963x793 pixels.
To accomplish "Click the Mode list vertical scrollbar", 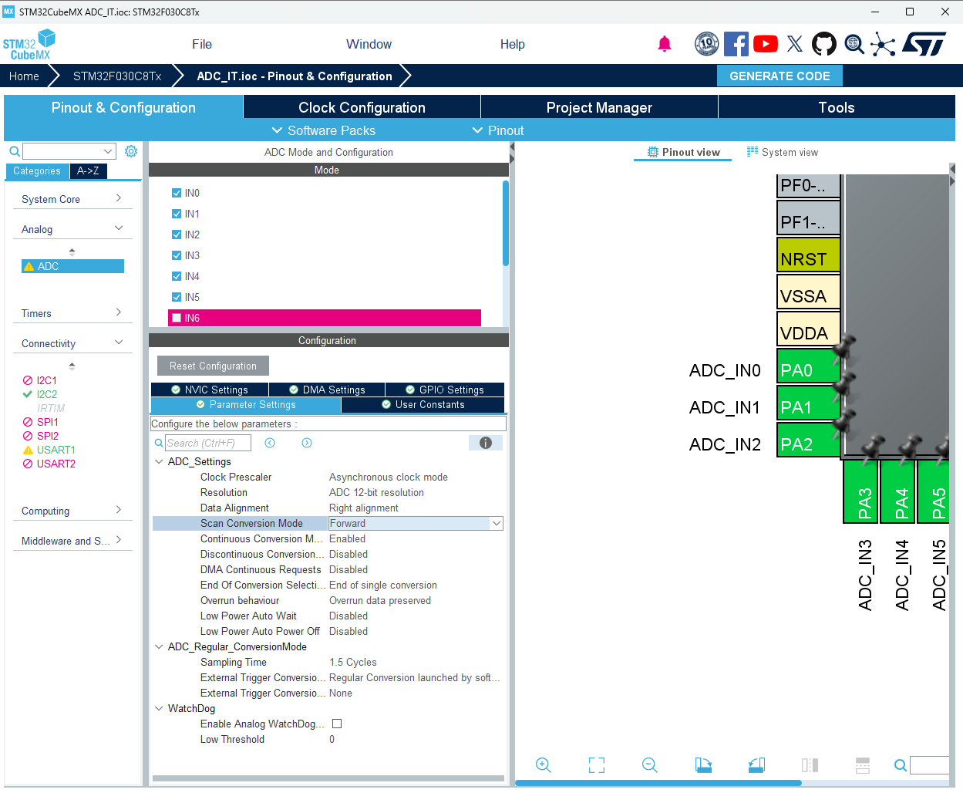I will tap(506, 224).
